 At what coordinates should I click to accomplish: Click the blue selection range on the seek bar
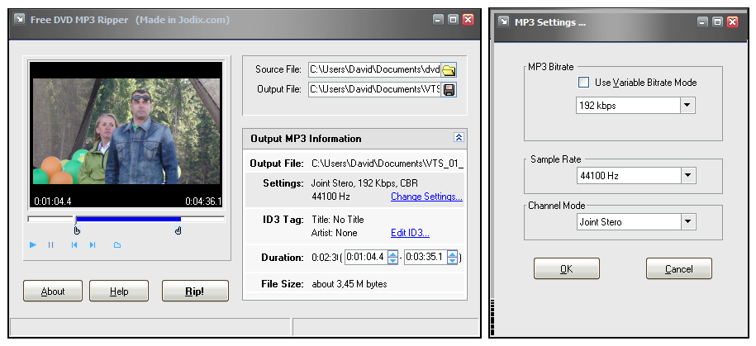point(128,220)
